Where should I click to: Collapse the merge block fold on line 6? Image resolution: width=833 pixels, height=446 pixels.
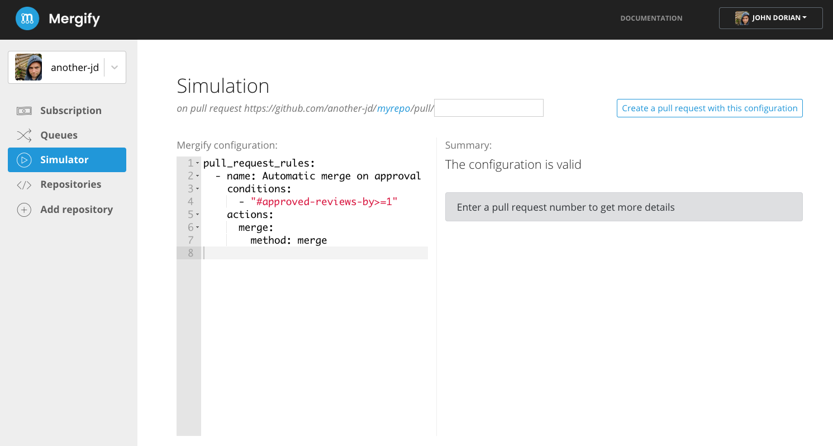(197, 227)
